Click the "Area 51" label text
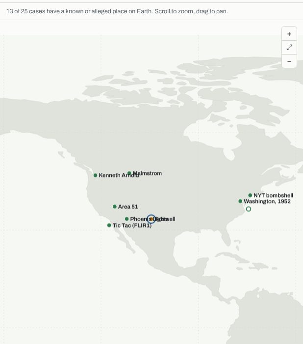 click(128, 207)
